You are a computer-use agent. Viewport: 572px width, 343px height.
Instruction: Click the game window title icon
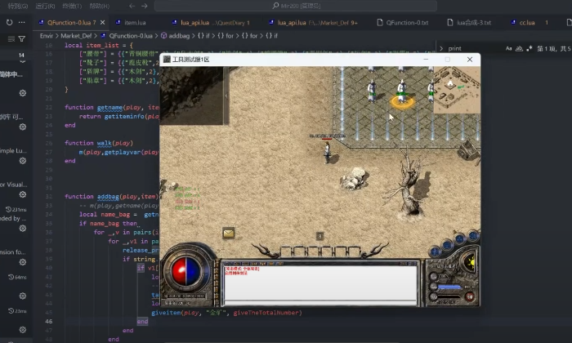click(x=167, y=60)
